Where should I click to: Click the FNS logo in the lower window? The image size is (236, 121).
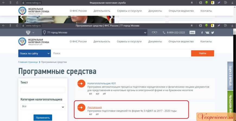pyautogui.click(x=22, y=42)
